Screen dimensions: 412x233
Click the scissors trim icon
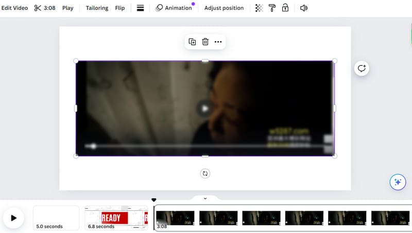coord(38,8)
